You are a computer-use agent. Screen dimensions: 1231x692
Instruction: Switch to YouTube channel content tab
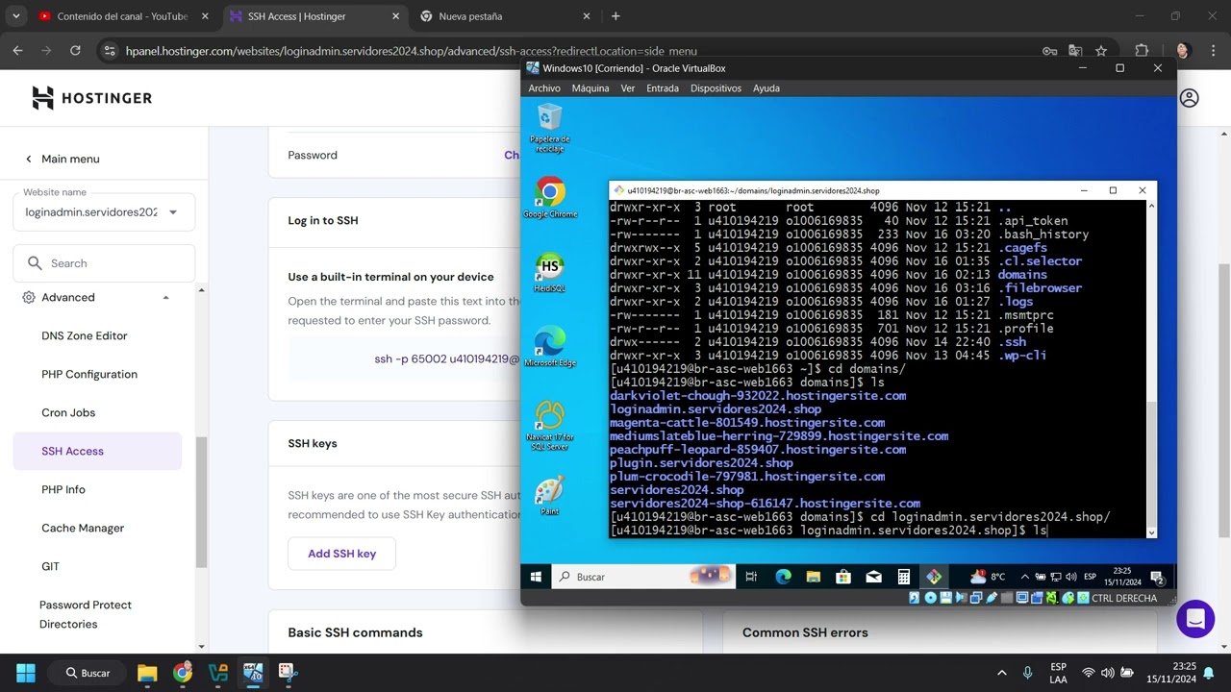(x=125, y=16)
